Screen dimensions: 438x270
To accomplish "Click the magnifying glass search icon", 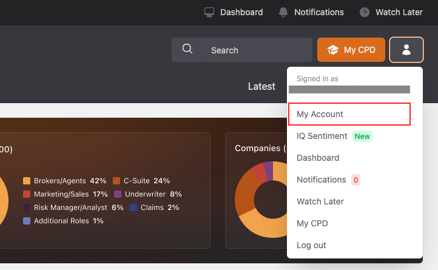I will click(x=187, y=50).
